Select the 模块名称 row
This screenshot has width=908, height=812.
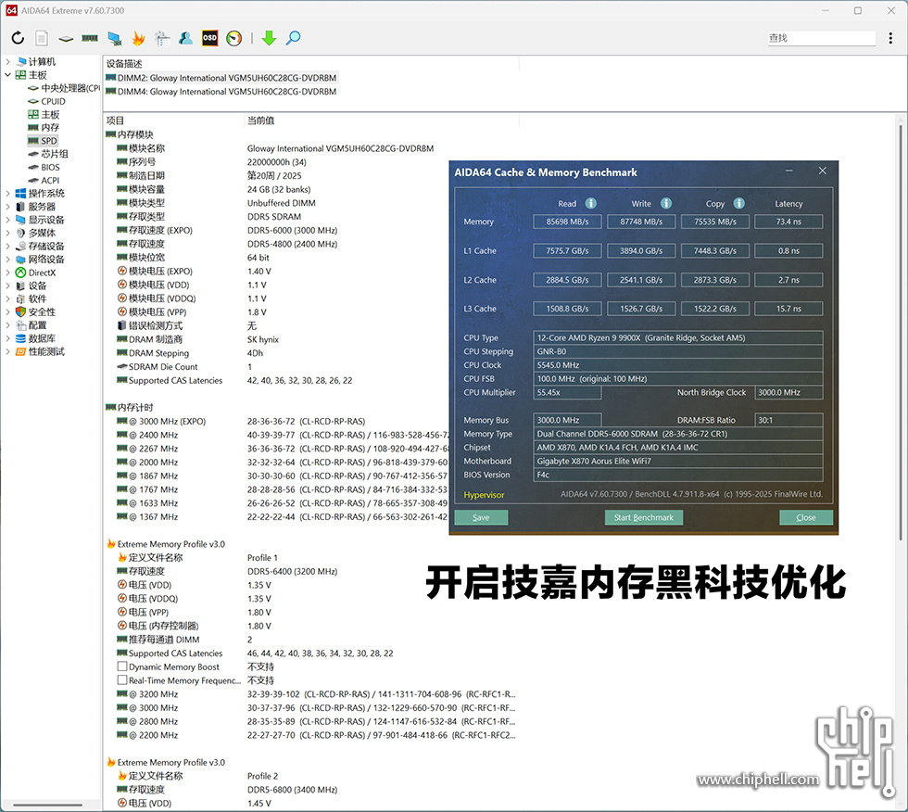(x=276, y=148)
